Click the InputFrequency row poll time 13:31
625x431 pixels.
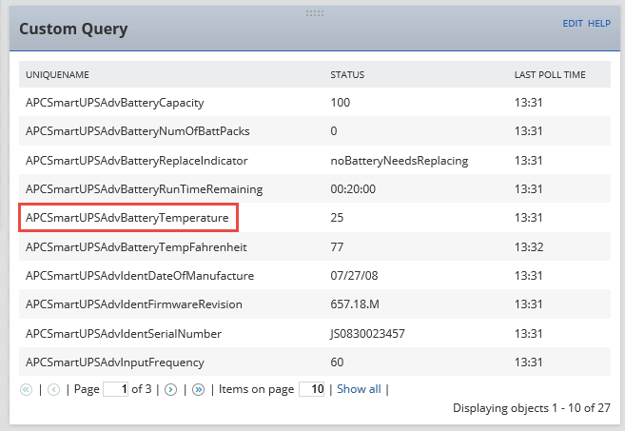click(x=528, y=362)
